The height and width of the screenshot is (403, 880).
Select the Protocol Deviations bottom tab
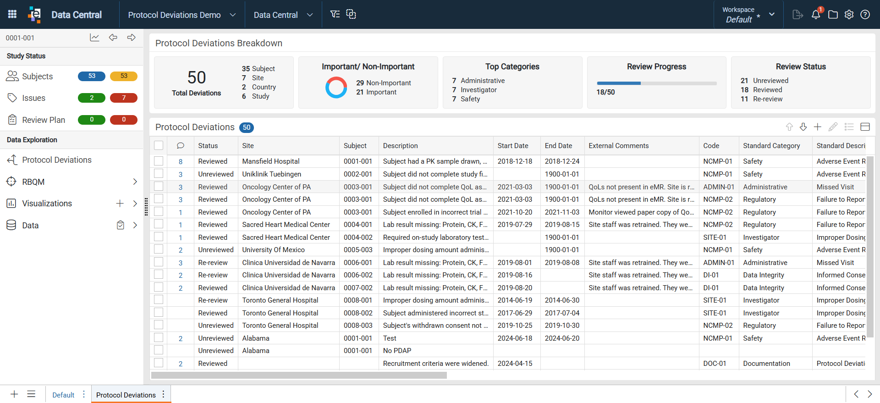click(x=126, y=395)
